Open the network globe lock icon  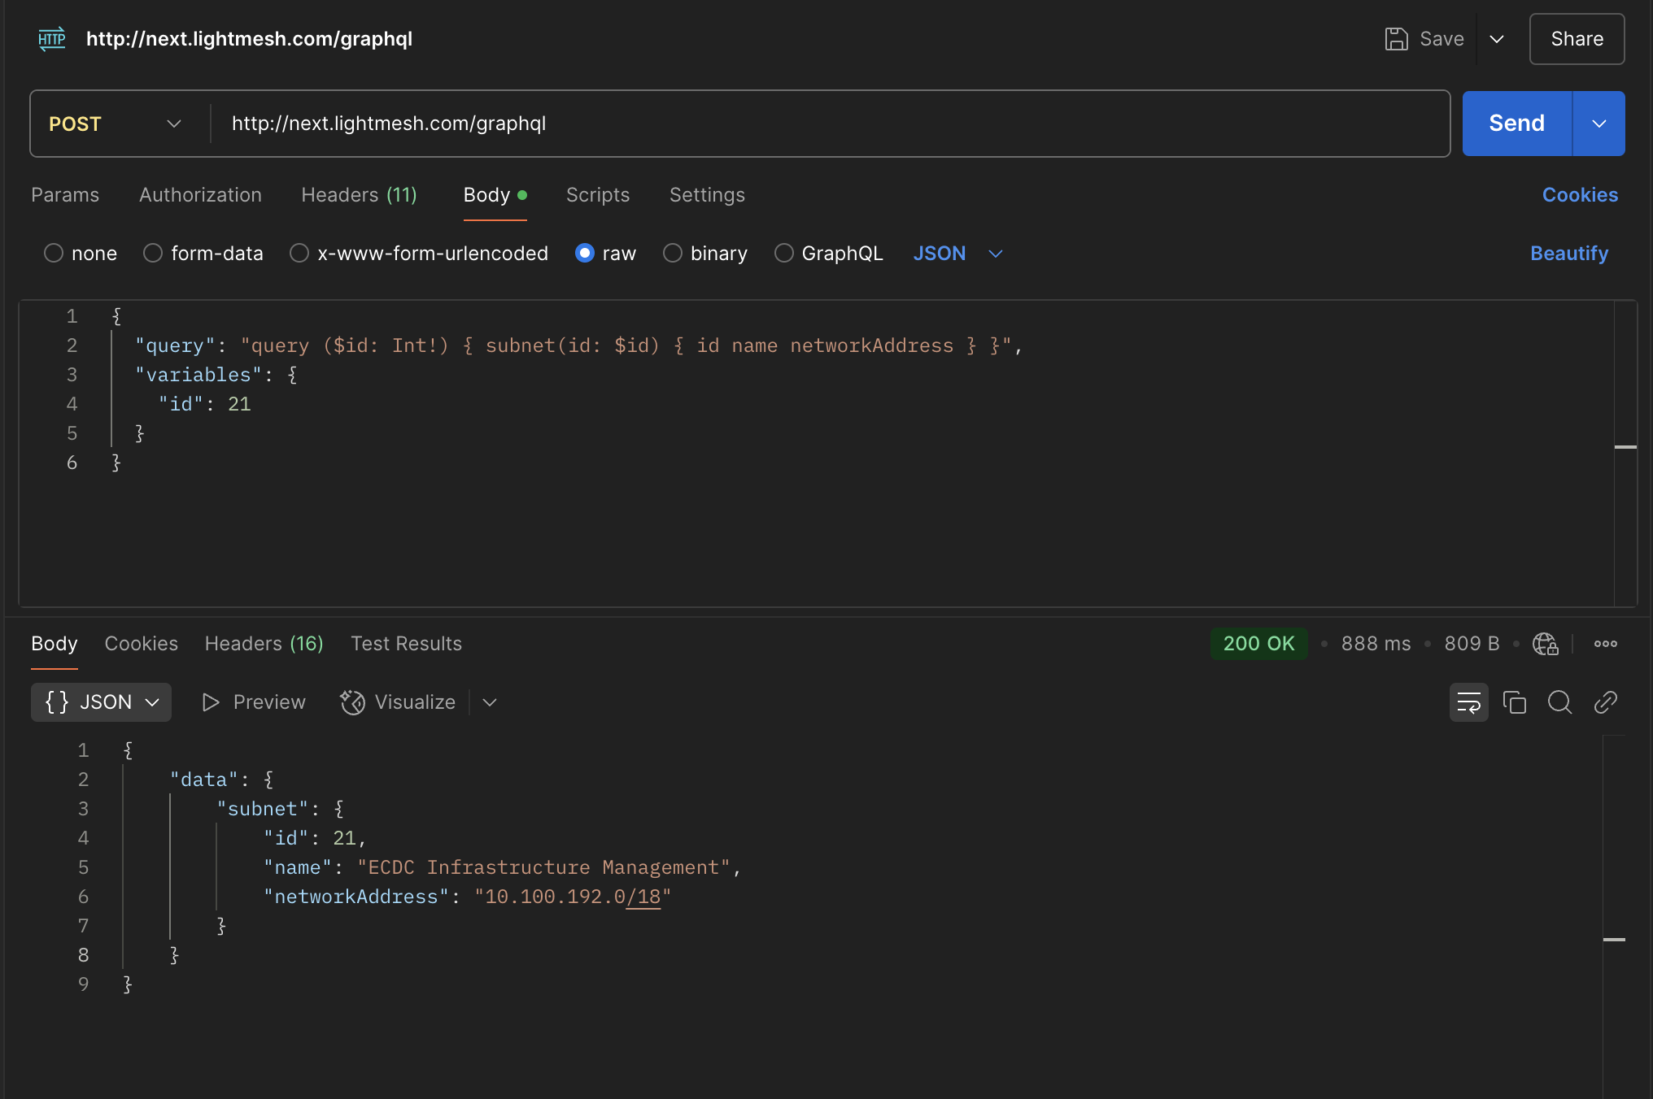pyautogui.click(x=1545, y=644)
